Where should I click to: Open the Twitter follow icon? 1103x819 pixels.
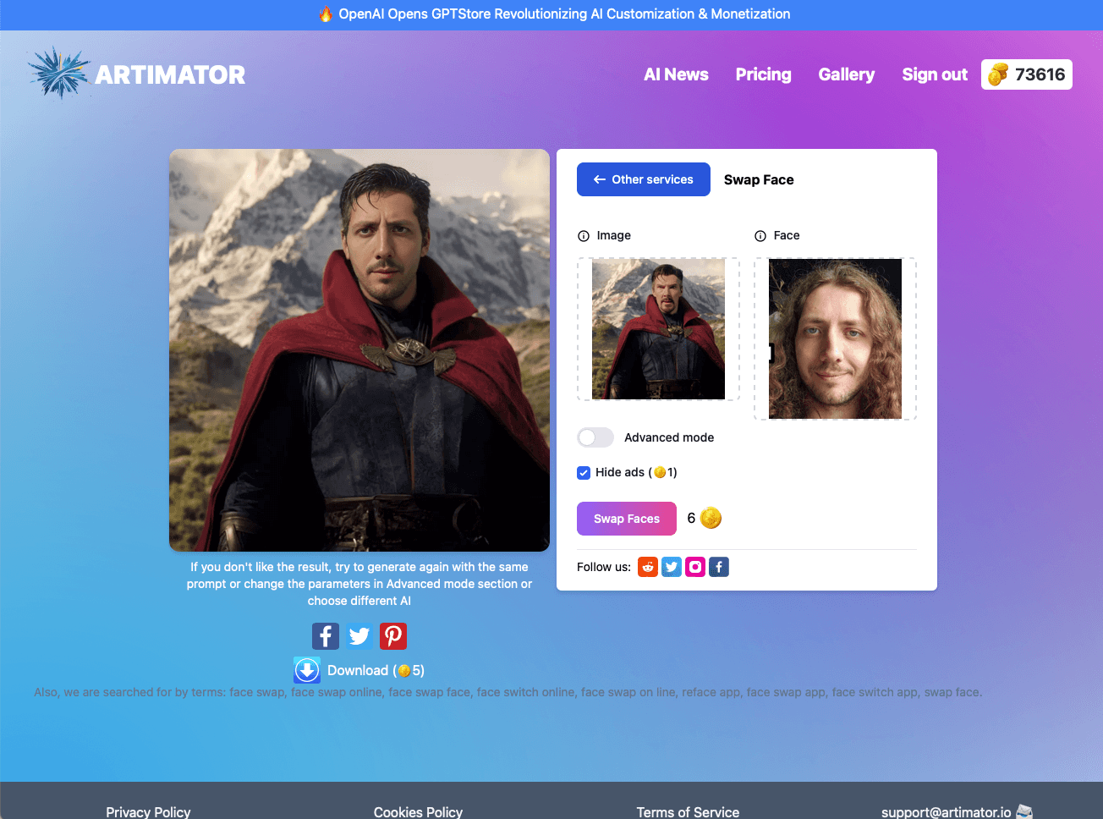672,567
